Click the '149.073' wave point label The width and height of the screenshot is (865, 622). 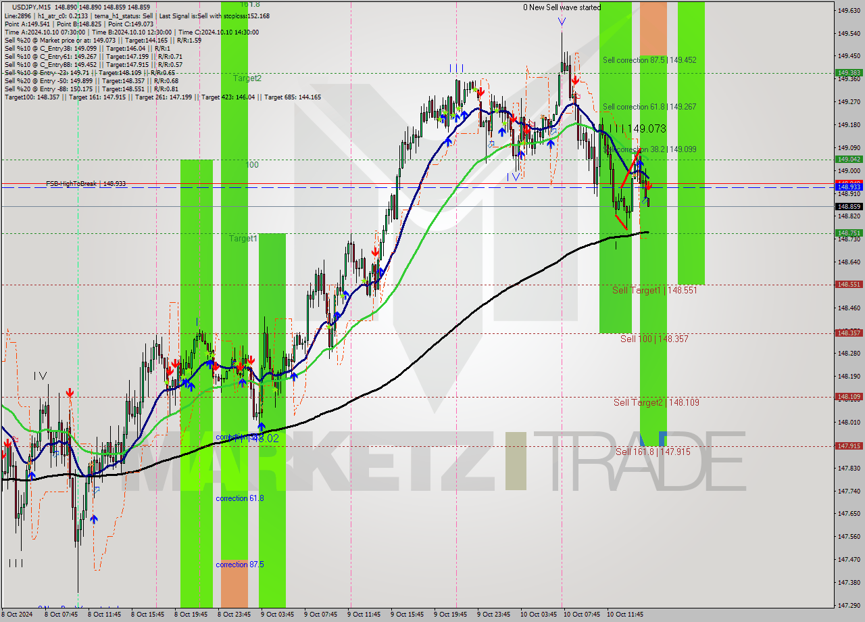coord(647,128)
